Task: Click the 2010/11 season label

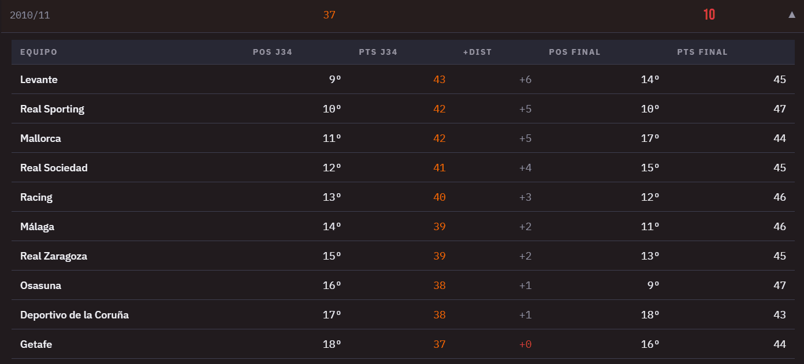Action: pyautogui.click(x=30, y=15)
